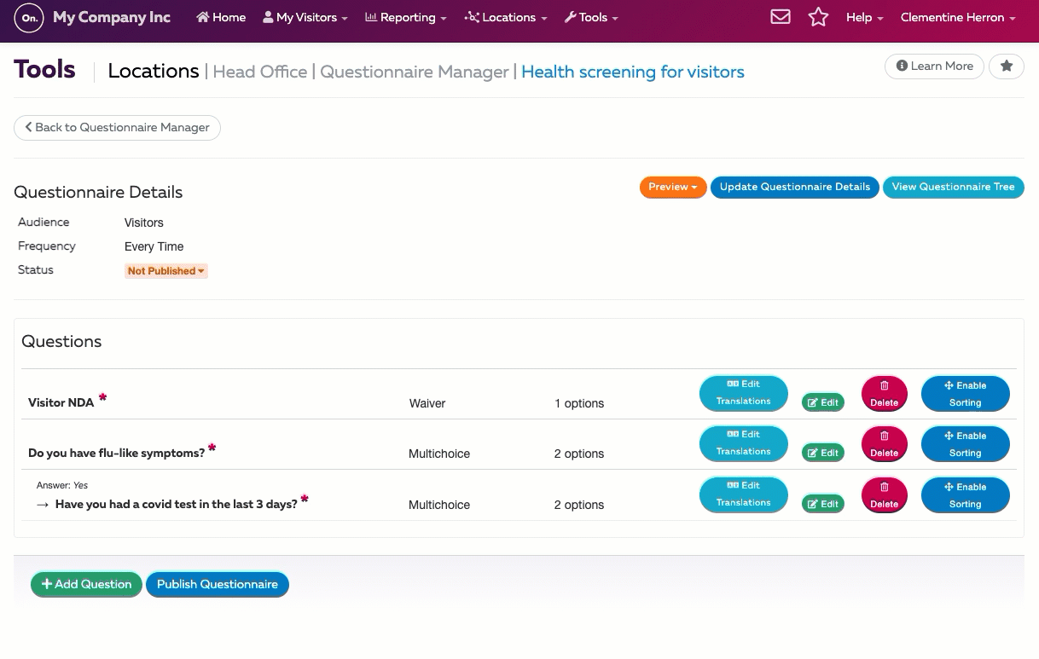Viewport: 1039px width, 659px height.
Task: Open the Reporting menu
Action: tap(405, 18)
